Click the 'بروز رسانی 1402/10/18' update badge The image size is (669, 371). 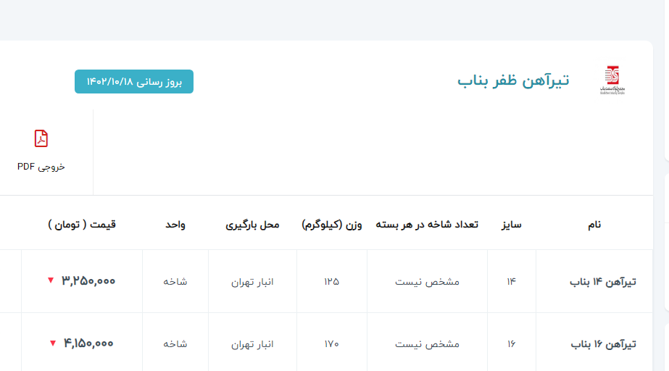click(x=134, y=82)
